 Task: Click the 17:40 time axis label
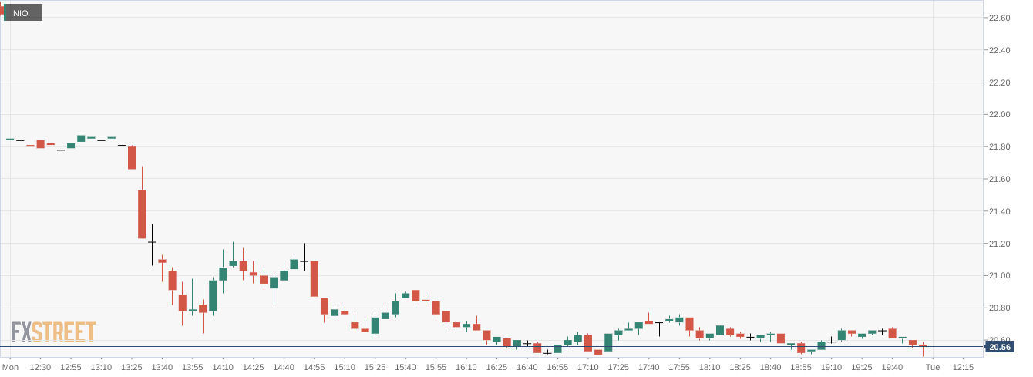tap(649, 368)
